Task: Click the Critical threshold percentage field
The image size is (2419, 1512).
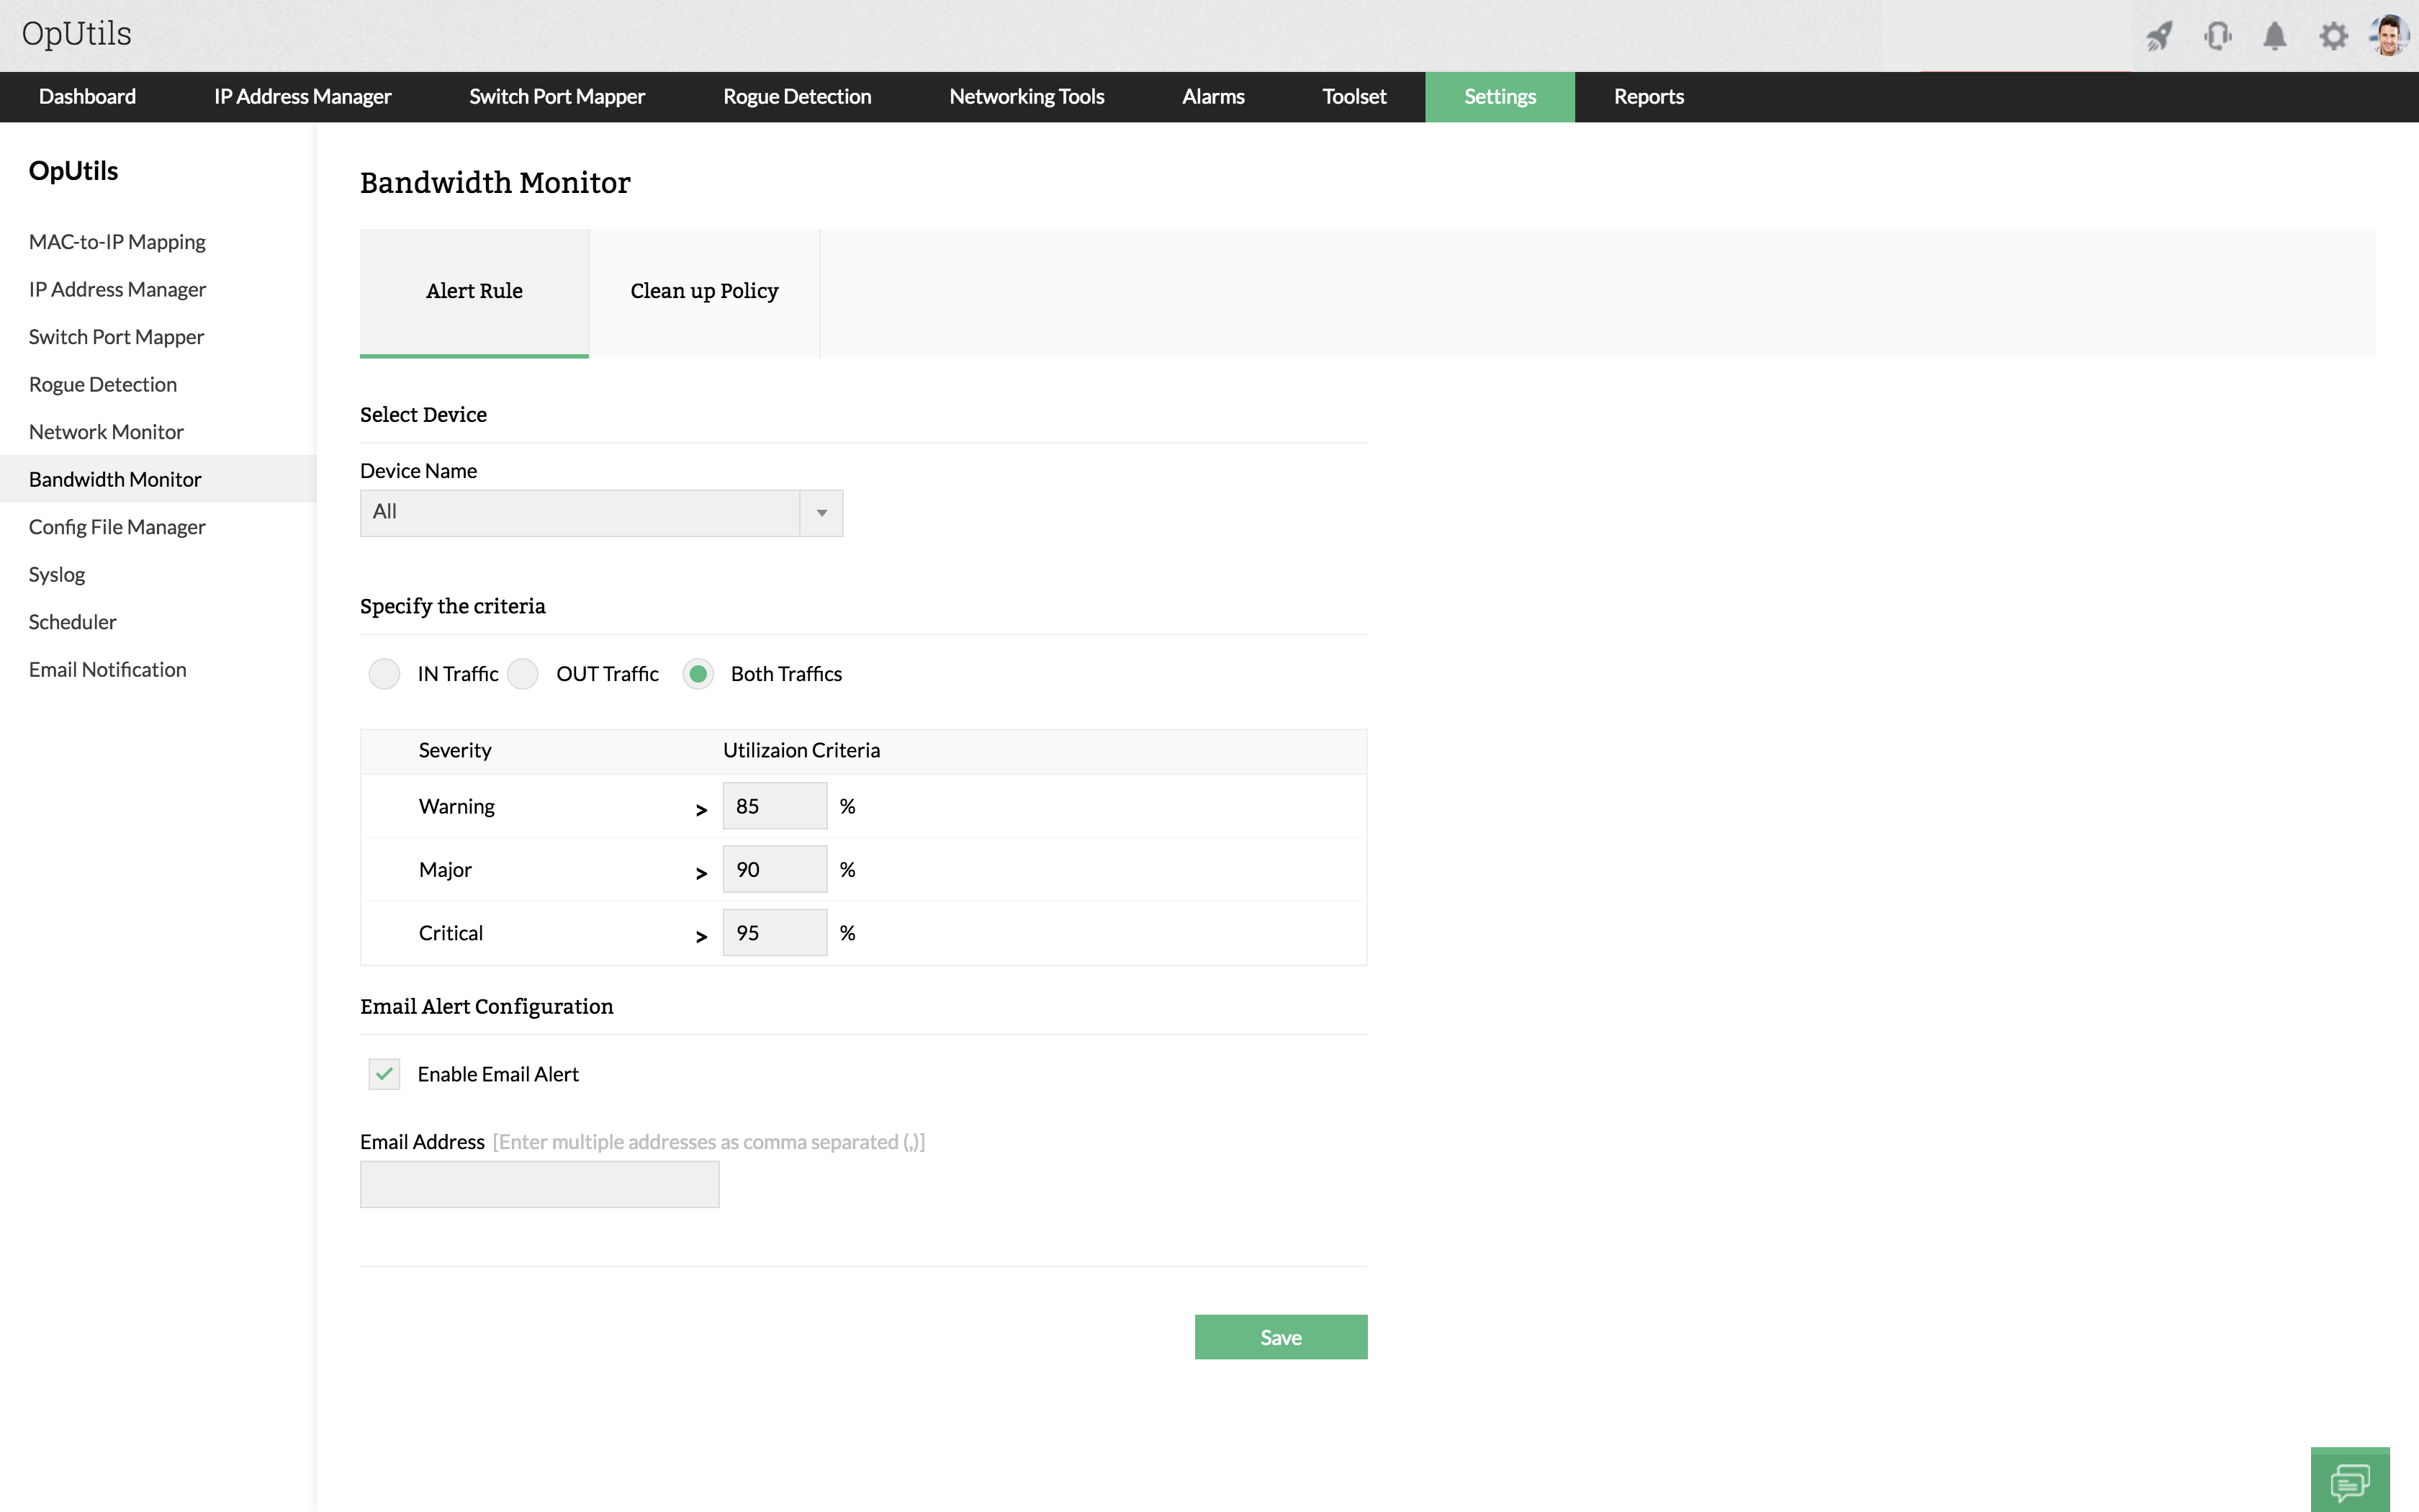Action: click(775, 933)
